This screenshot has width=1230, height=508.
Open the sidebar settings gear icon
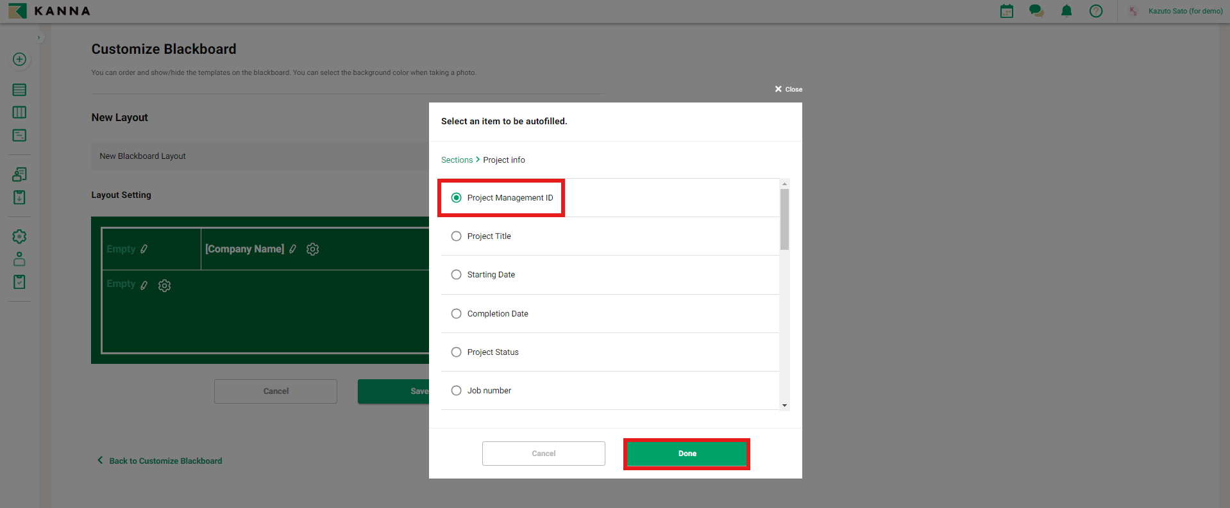[x=19, y=236]
